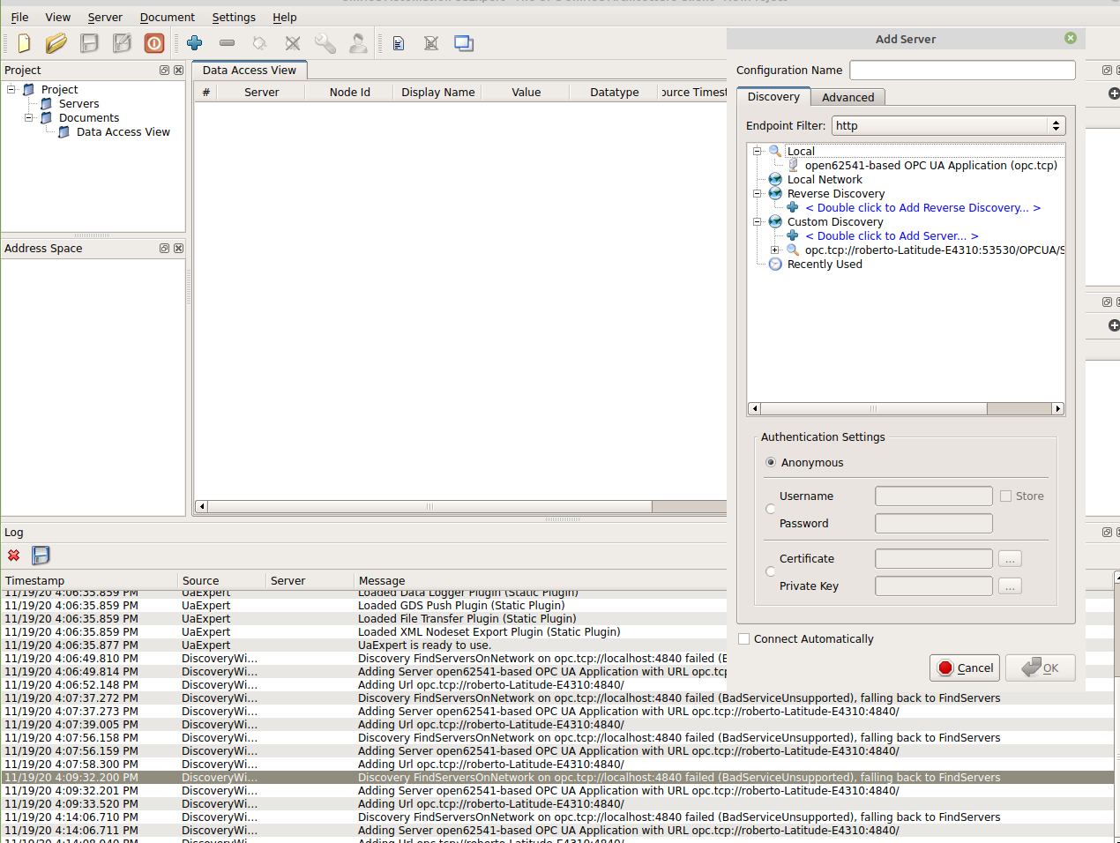Enable the Connect Automatically checkbox

pyautogui.click(x=743, y=638)
